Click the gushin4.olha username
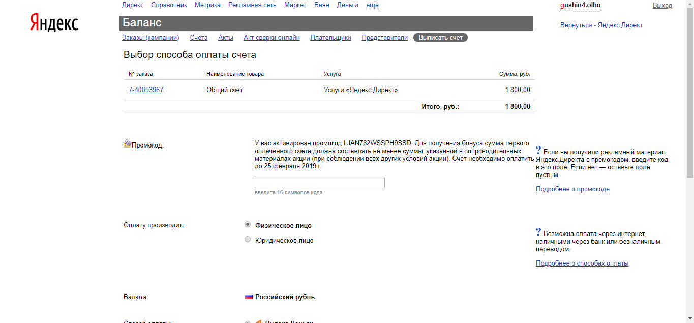Viewport: 694px width, 323px height. [x=580, y=5]
